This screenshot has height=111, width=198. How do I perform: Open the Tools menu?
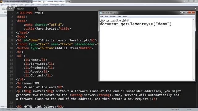coord(38,5)
